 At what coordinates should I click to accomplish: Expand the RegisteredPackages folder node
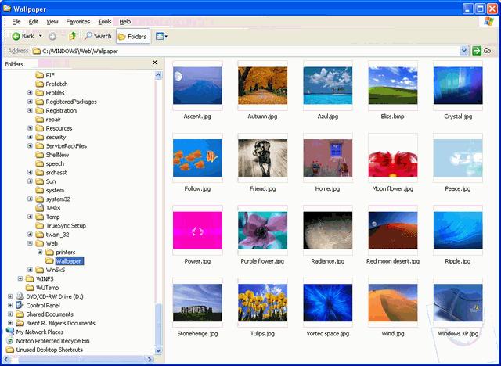pyautogui.click(x=30, y=102)
